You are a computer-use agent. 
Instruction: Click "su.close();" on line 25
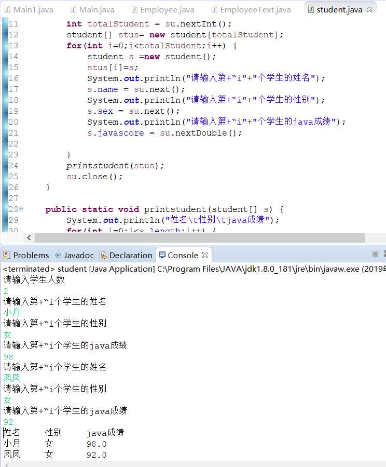pyautogui.click(x=94, y=176)
